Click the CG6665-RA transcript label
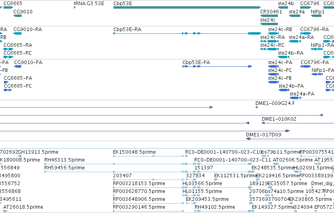334x213 pixels. coord(18,45)
